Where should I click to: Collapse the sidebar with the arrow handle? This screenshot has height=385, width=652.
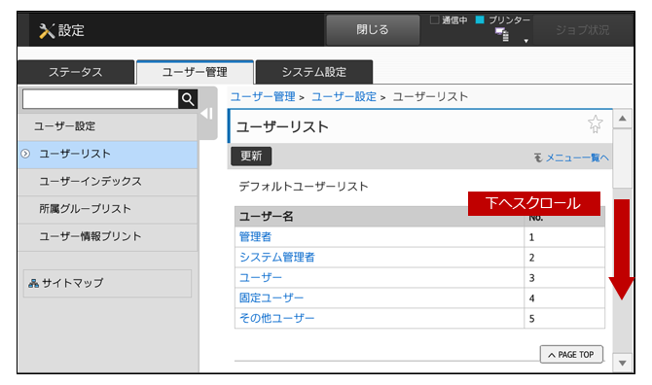[207, 114]
